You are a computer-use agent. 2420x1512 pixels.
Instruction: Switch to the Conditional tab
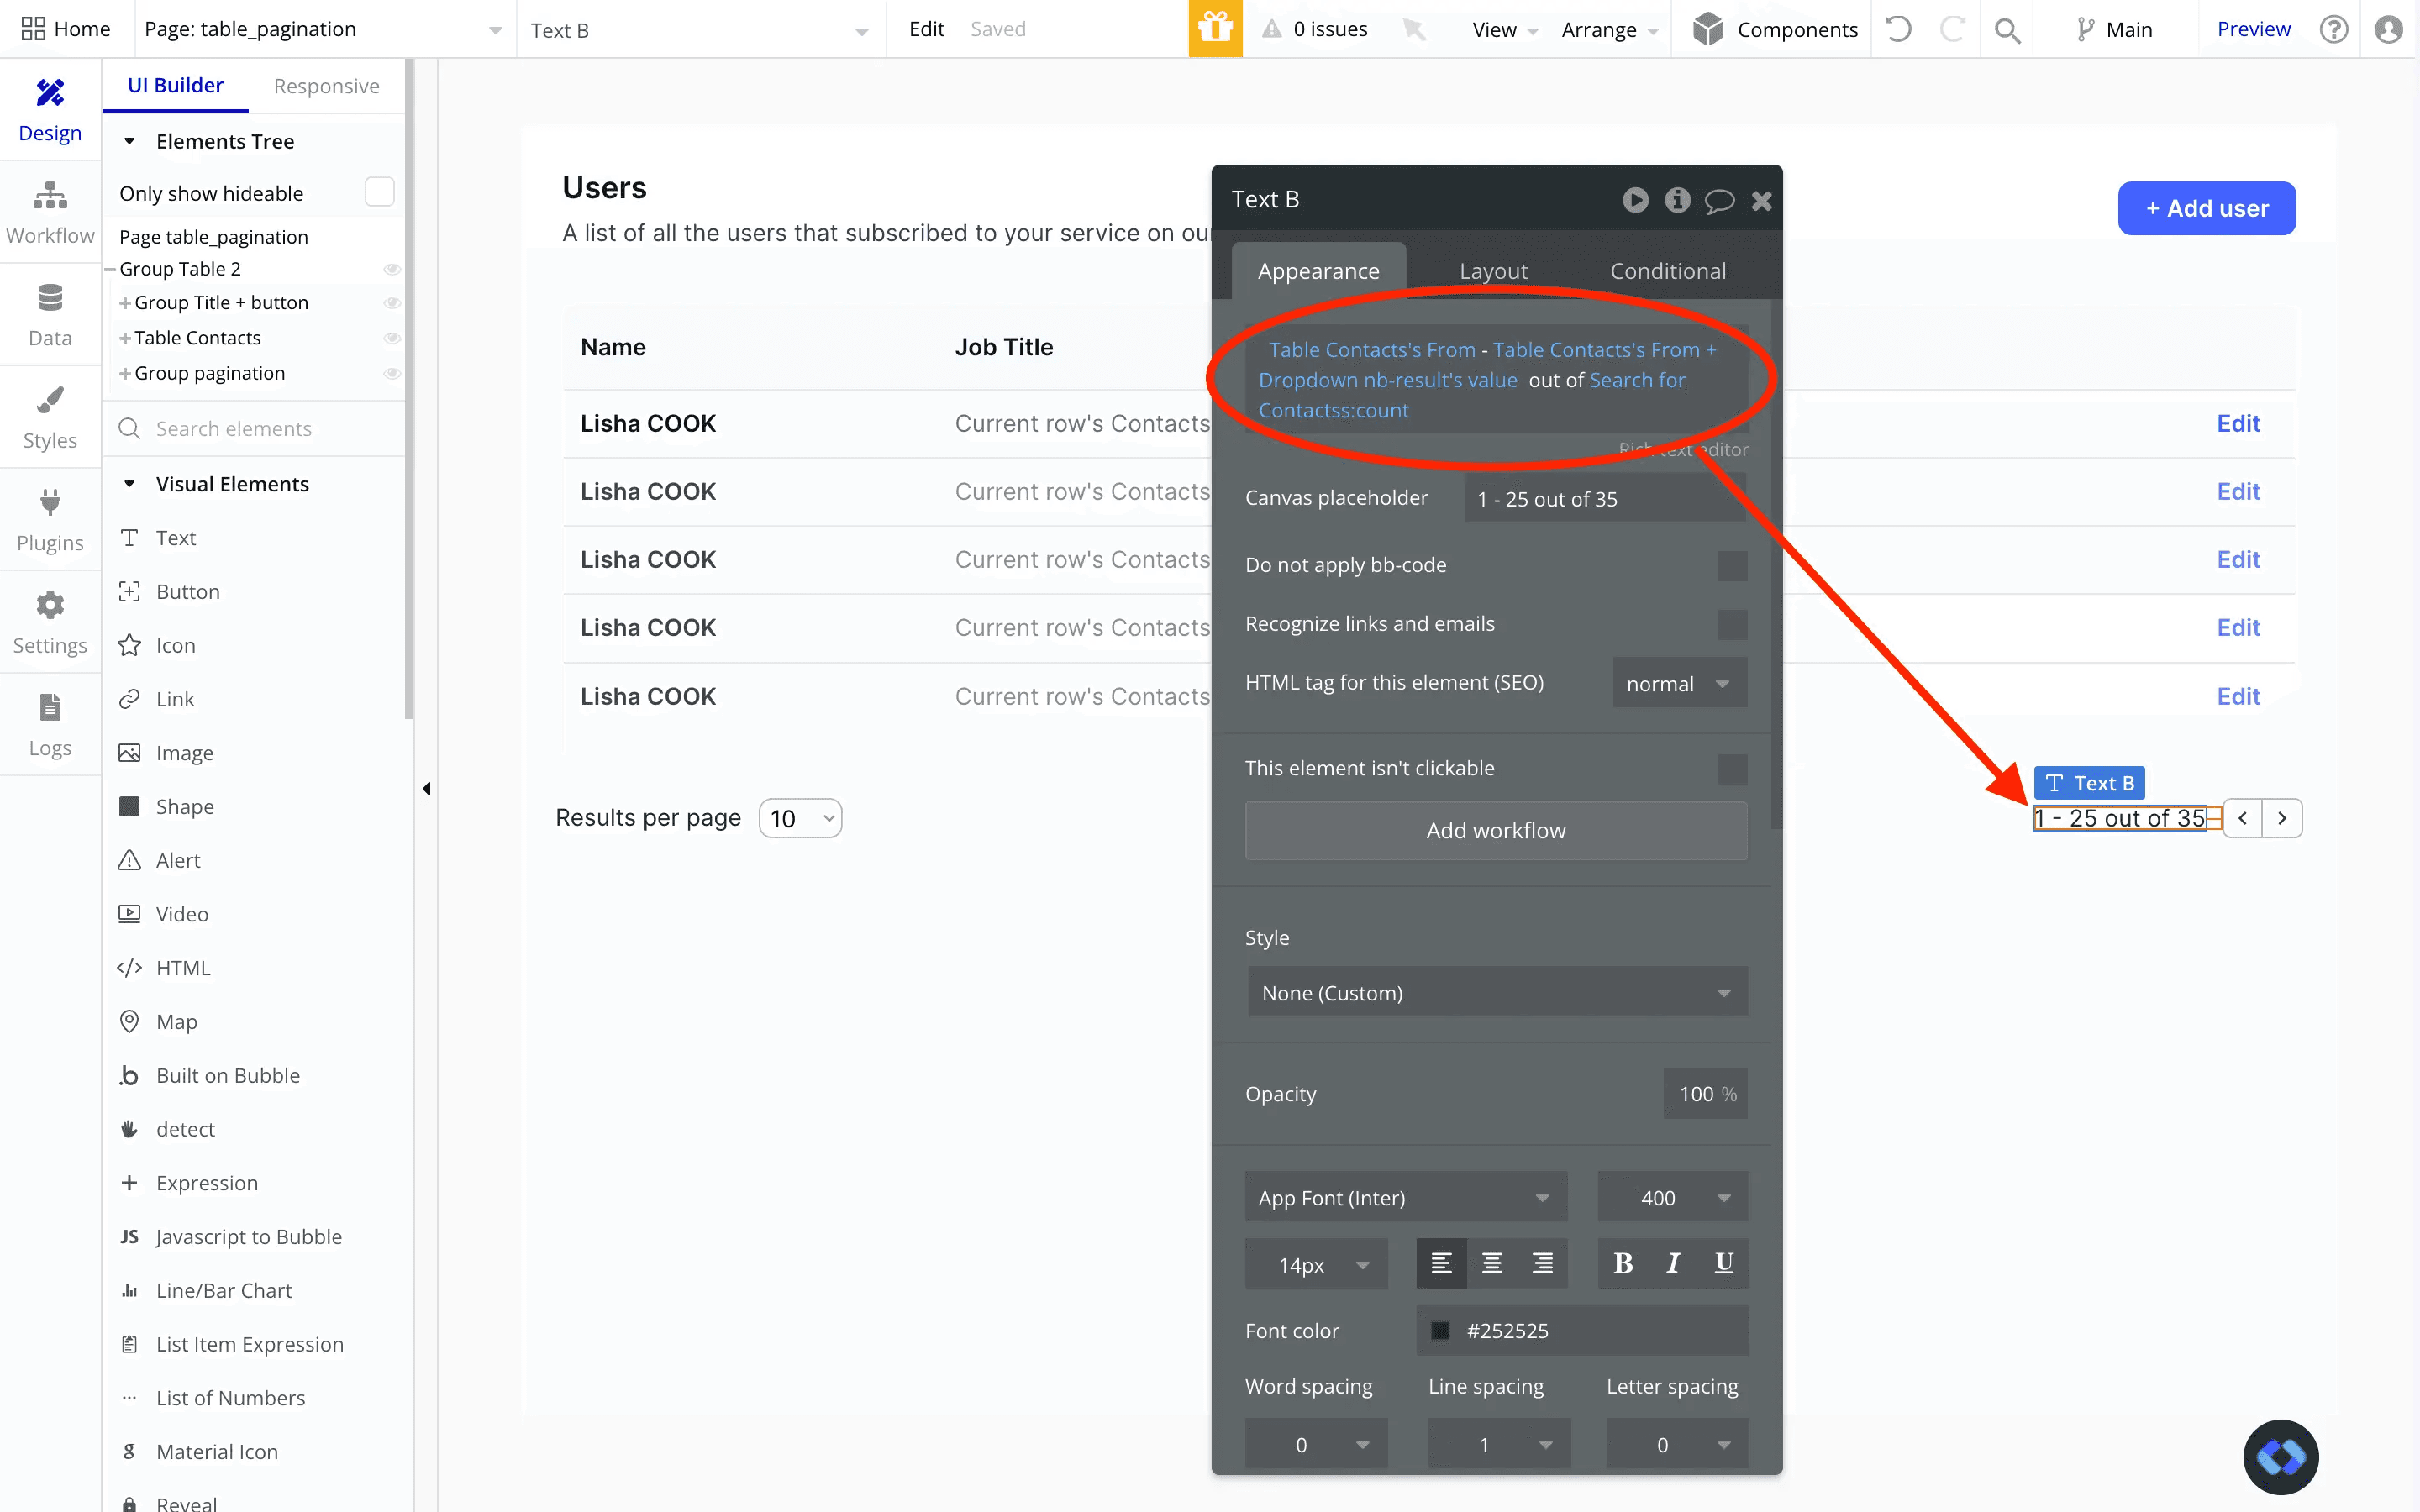pos(1667,271)
